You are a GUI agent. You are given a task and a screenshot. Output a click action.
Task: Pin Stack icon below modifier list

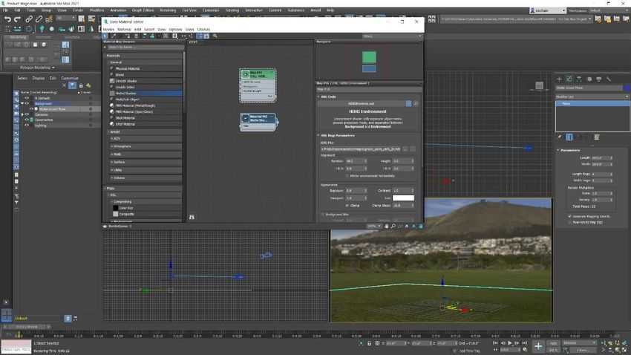560,137
